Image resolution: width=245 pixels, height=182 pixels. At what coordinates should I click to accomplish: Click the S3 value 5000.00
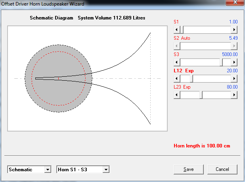[x=230, y=54]
